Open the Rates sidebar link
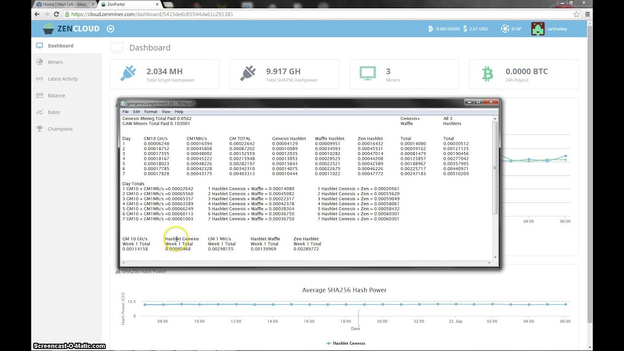 coord(54,112)
